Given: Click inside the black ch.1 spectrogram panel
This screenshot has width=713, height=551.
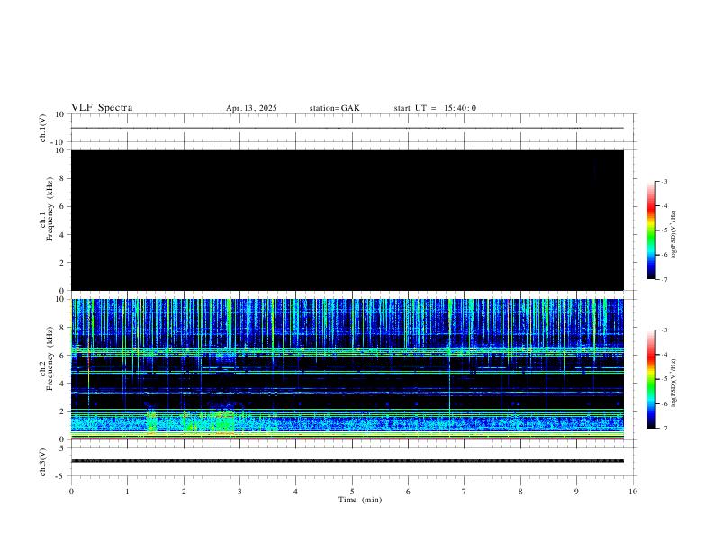Looking at the screenshot, I should (x=347, y=220).
